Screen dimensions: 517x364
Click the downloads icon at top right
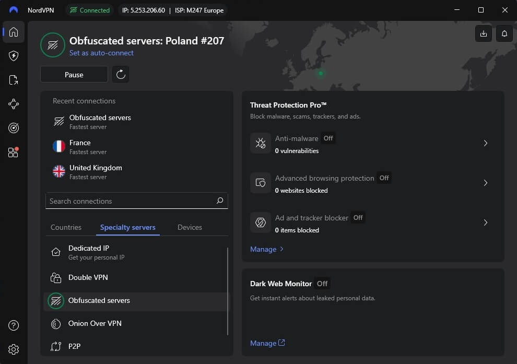point(483,33)
